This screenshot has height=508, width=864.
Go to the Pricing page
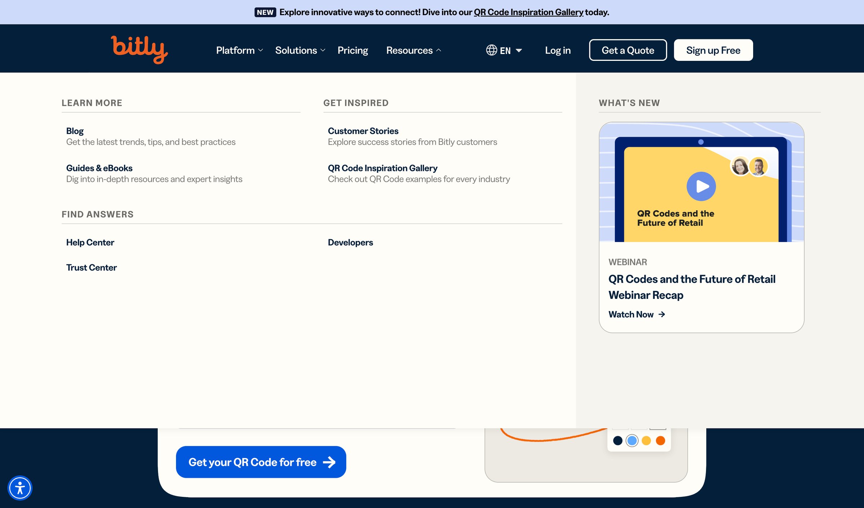(x=352, y=50)
